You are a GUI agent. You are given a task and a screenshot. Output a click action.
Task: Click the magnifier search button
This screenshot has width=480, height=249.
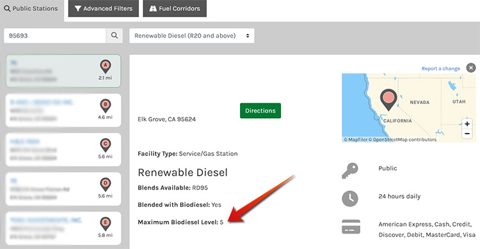(115, 36)
